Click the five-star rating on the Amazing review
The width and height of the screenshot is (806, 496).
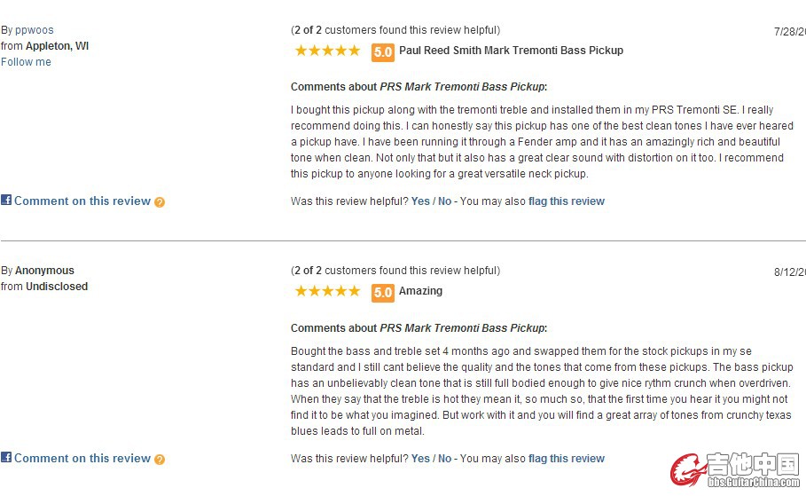327,291
